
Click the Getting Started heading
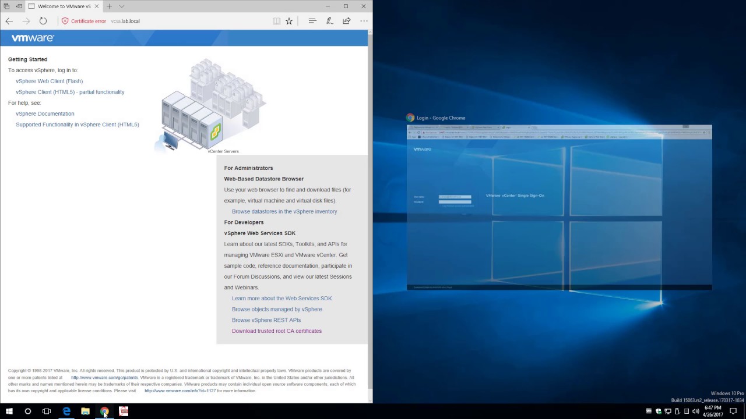pos(27,59)
